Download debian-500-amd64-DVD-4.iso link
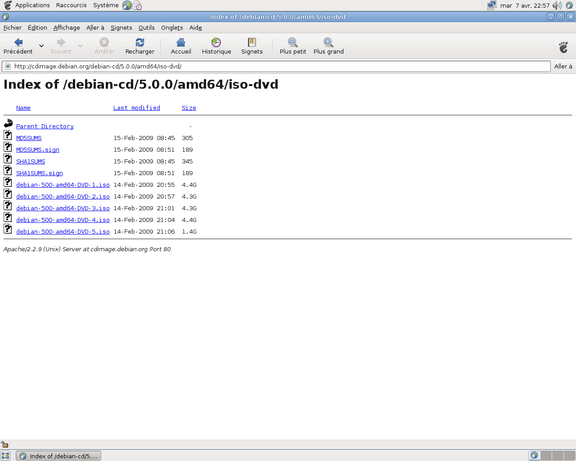Image resolution: width=576 pixels, height=461 pixels. (63, 220)
